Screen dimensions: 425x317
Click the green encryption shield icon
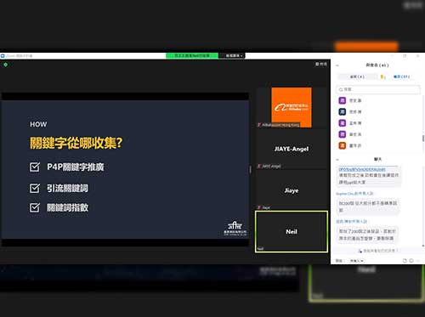pos(5,65)
